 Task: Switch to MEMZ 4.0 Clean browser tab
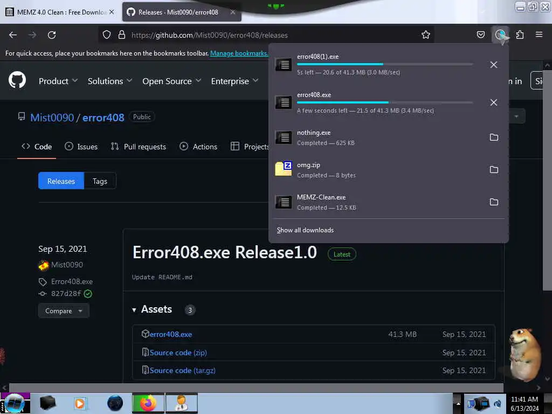[60, 12]
